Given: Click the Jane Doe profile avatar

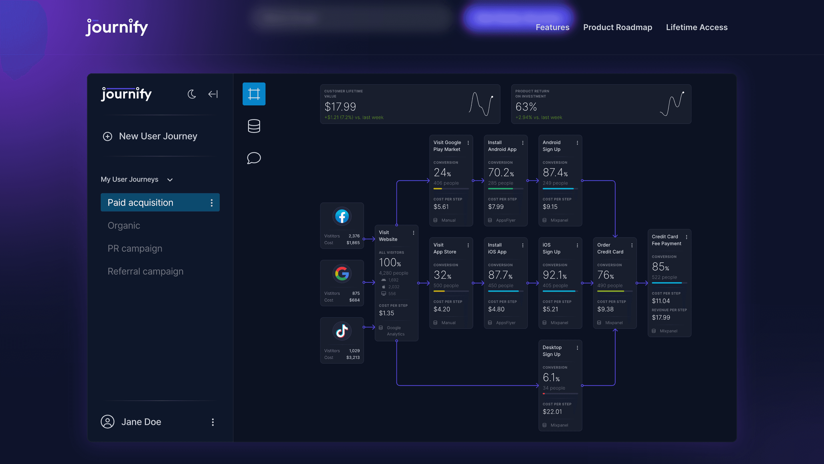Looking at the screenshot, I should point(108,422).
